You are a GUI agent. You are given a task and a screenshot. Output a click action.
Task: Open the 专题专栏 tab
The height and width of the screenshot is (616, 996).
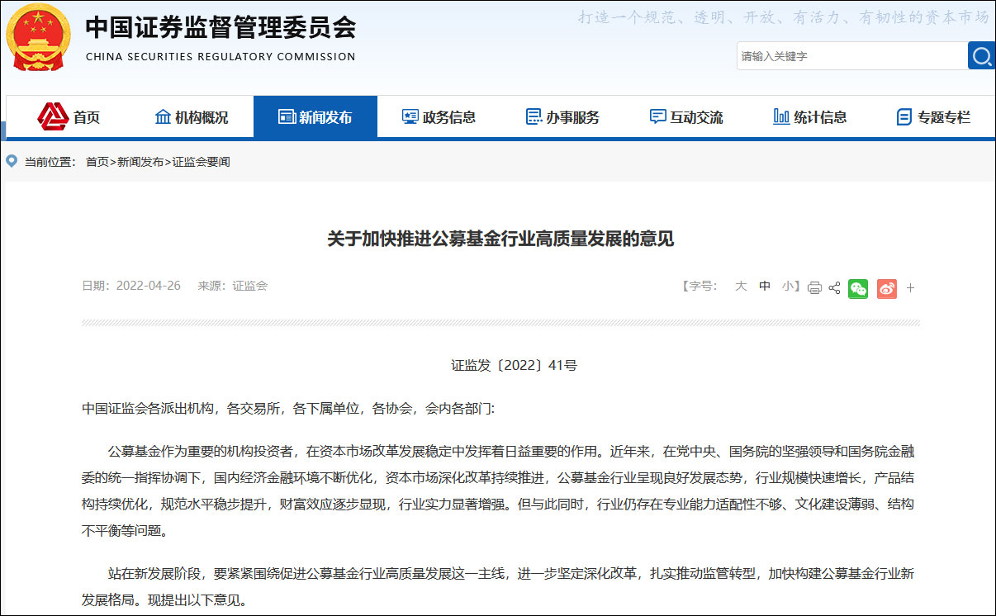(x=934, y=117)
